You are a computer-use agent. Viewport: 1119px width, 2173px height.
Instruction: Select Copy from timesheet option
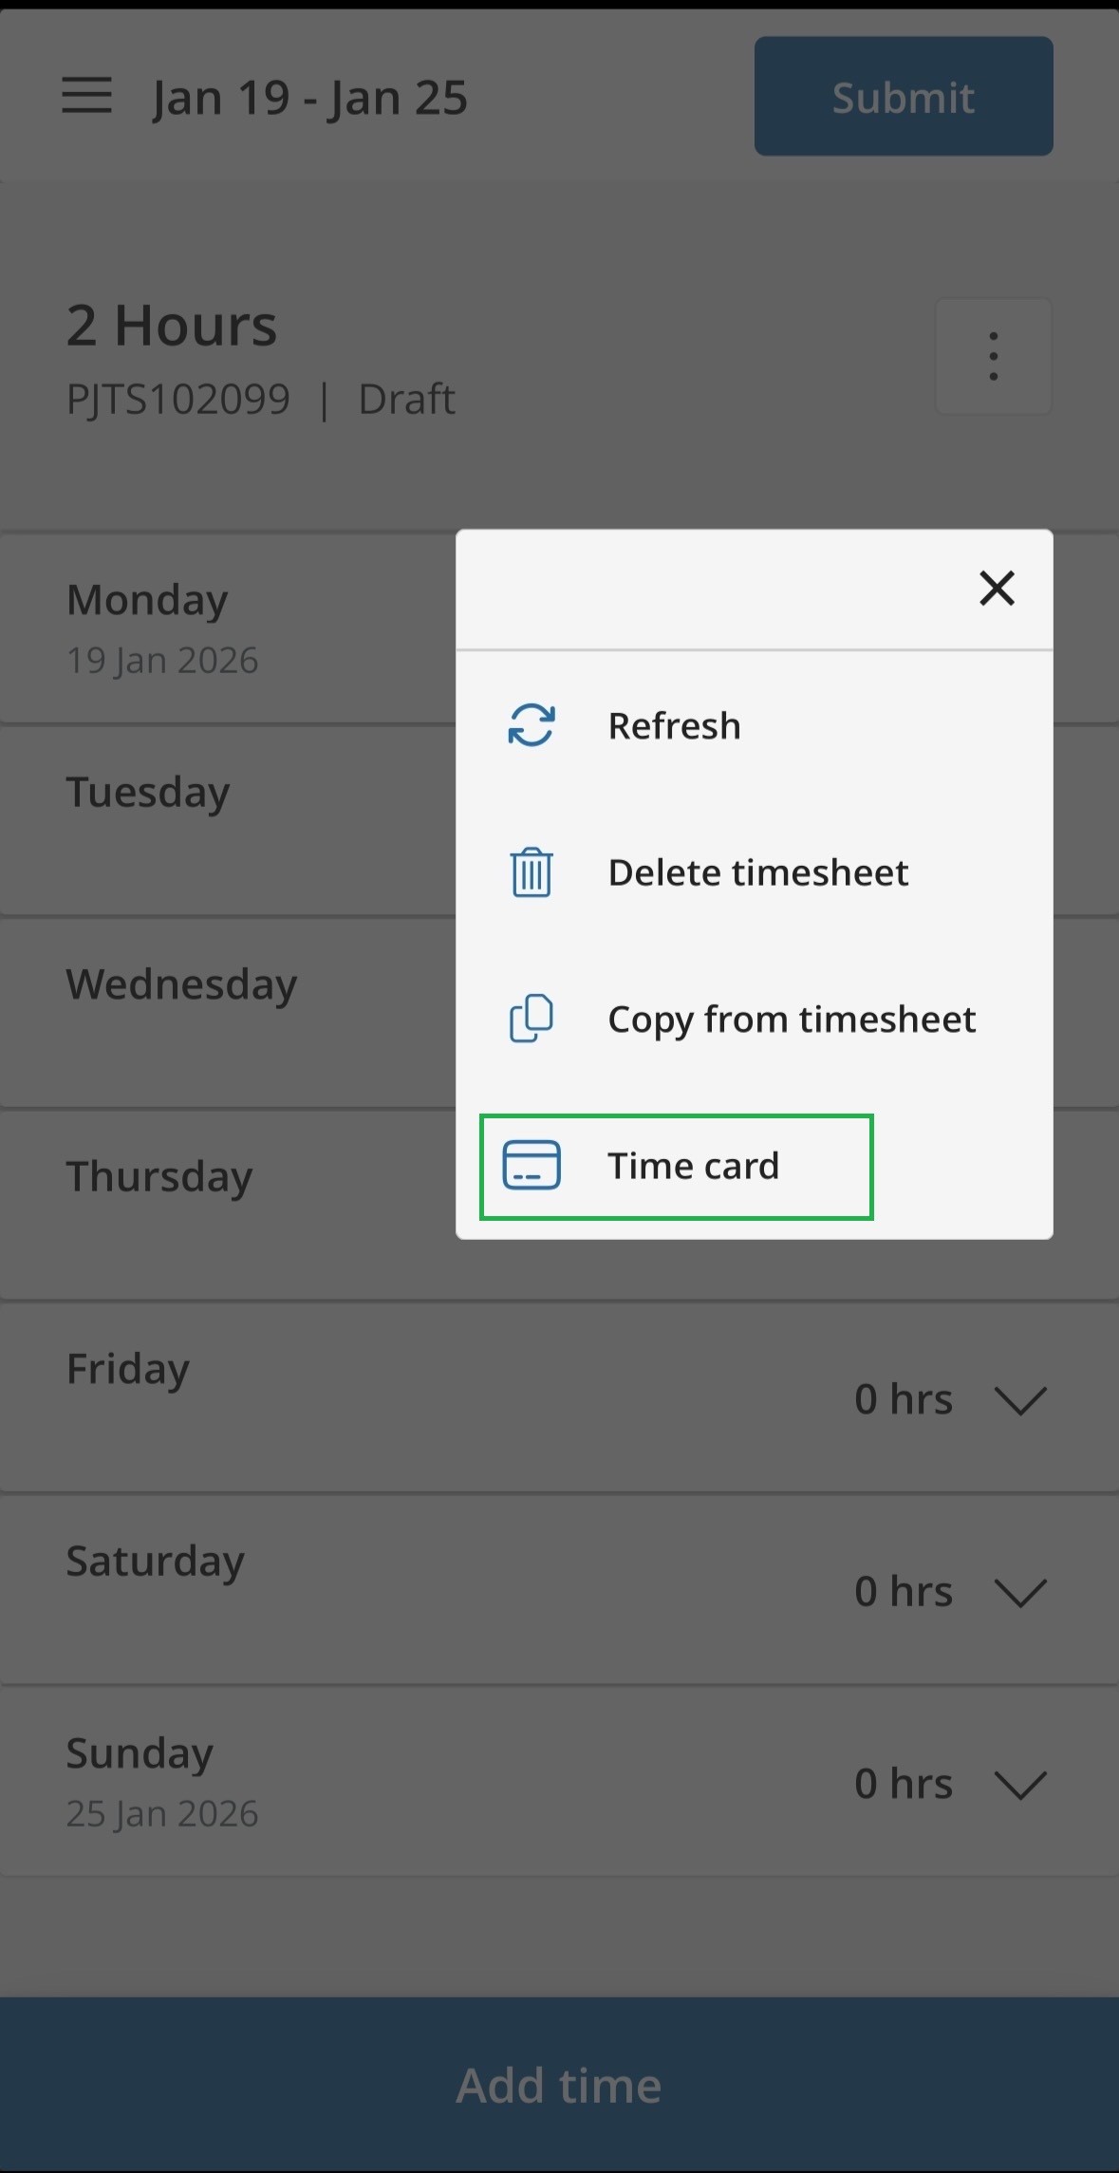[x=791, y=1019]
